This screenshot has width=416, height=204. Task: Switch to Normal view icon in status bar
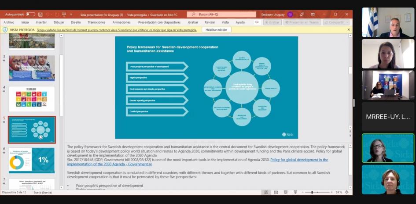pos(266,192)
